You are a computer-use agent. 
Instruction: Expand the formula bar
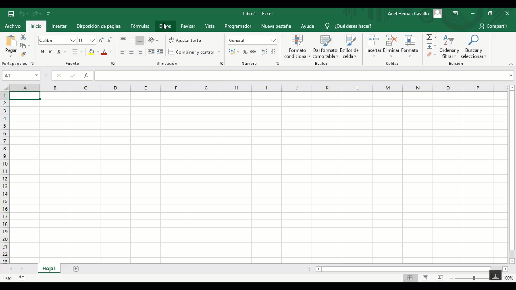click(511, 75)
